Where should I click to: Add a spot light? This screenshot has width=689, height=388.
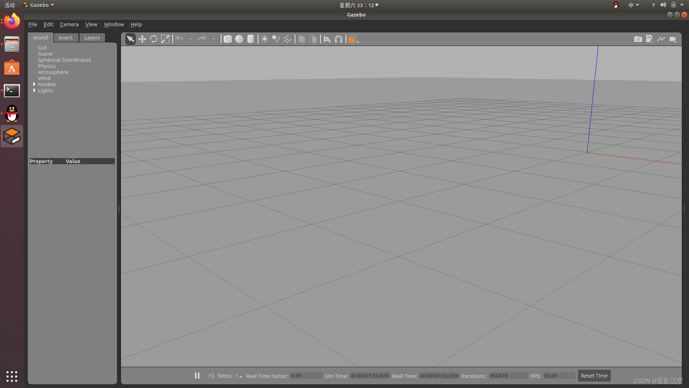pyautogui.click(x=276, y=39)
